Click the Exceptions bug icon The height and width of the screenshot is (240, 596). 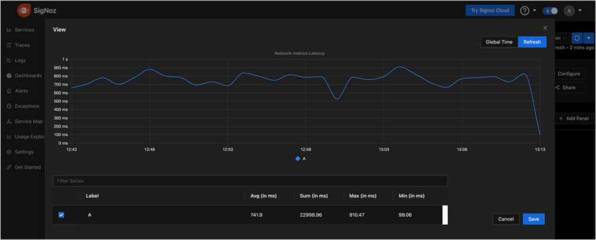[x=9, y=107]
